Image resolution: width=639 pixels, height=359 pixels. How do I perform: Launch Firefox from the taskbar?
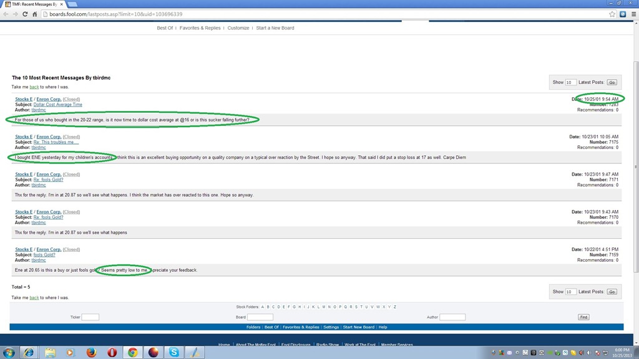(91, 353)
